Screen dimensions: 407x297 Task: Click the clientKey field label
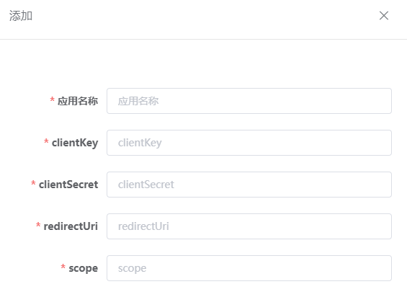click(x=75, y=143)
